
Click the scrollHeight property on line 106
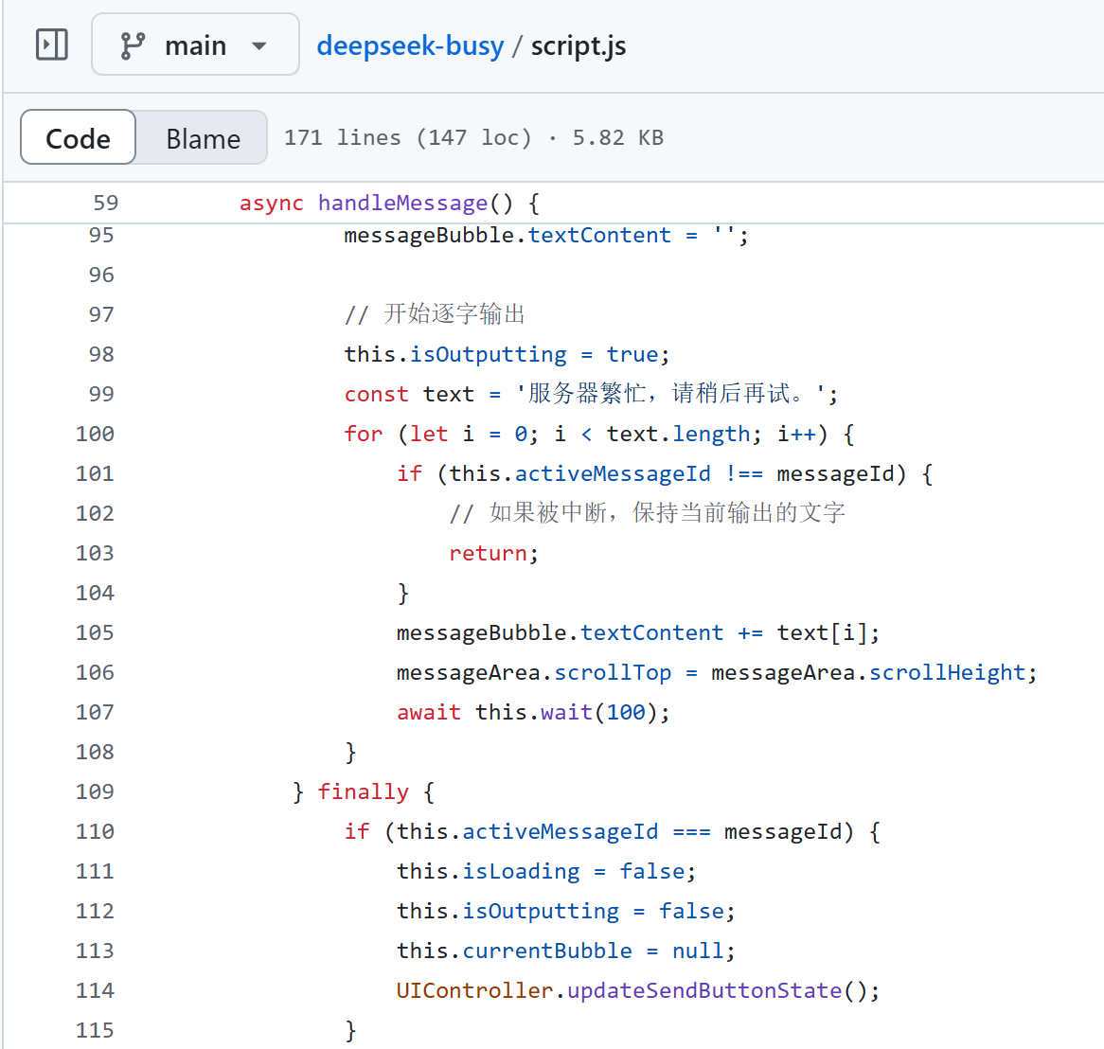pos(947,672)
